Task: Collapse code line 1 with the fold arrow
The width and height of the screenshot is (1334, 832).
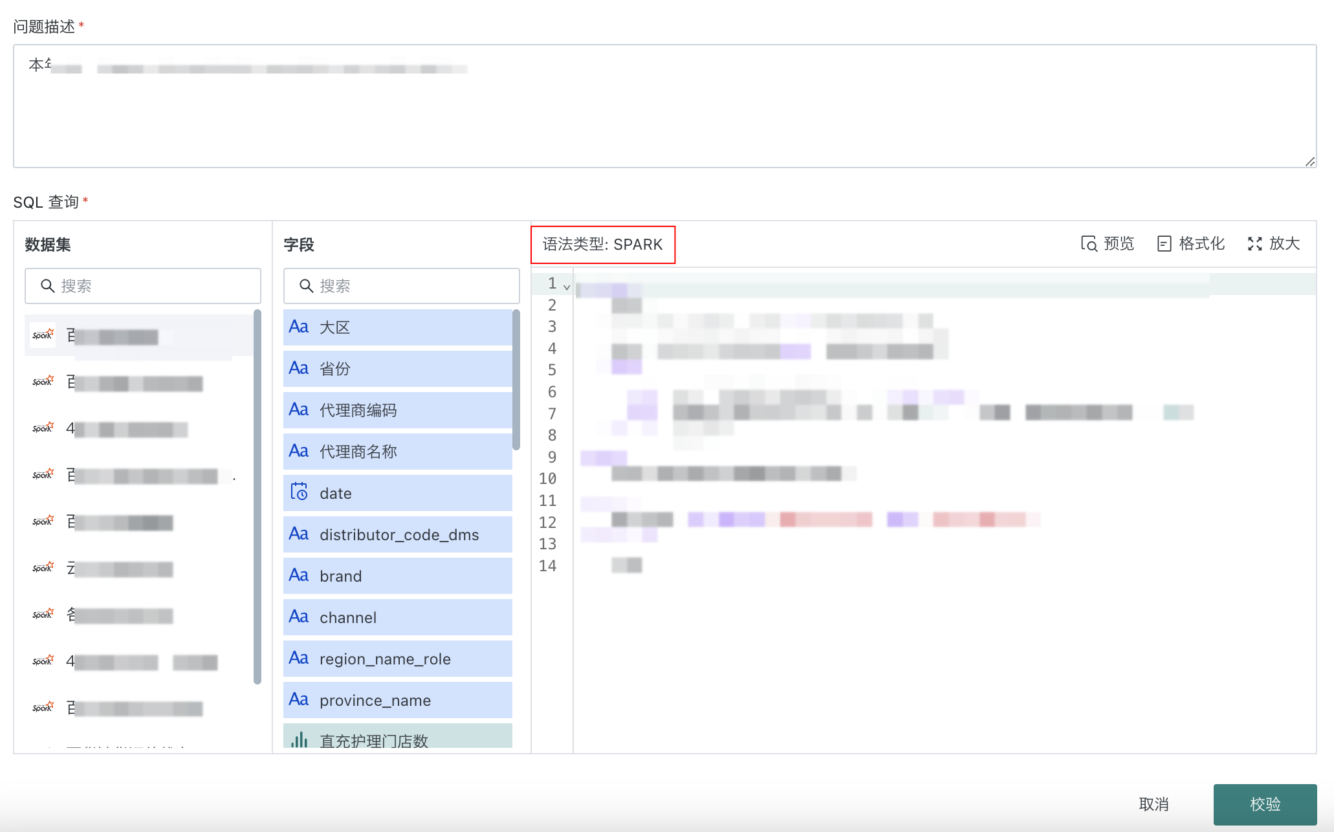Action: coord(567,287)
